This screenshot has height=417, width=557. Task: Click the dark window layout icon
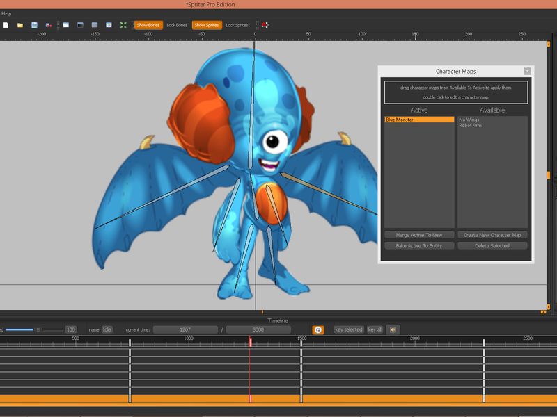80,25
